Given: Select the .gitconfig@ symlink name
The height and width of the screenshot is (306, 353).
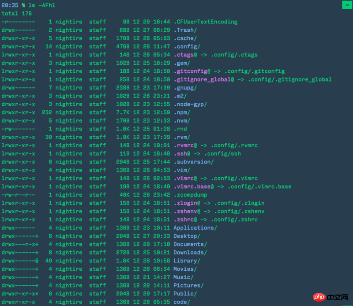Looking at the screenshot, I should click(x=192, y=71).
